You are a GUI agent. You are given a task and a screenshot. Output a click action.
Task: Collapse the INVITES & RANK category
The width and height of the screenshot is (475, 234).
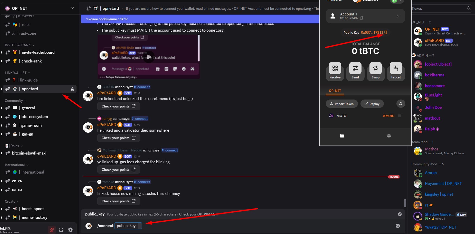[20, 45]
